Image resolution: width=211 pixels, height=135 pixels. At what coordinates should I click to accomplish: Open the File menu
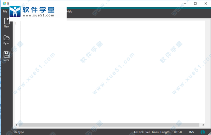coord(5,12)
